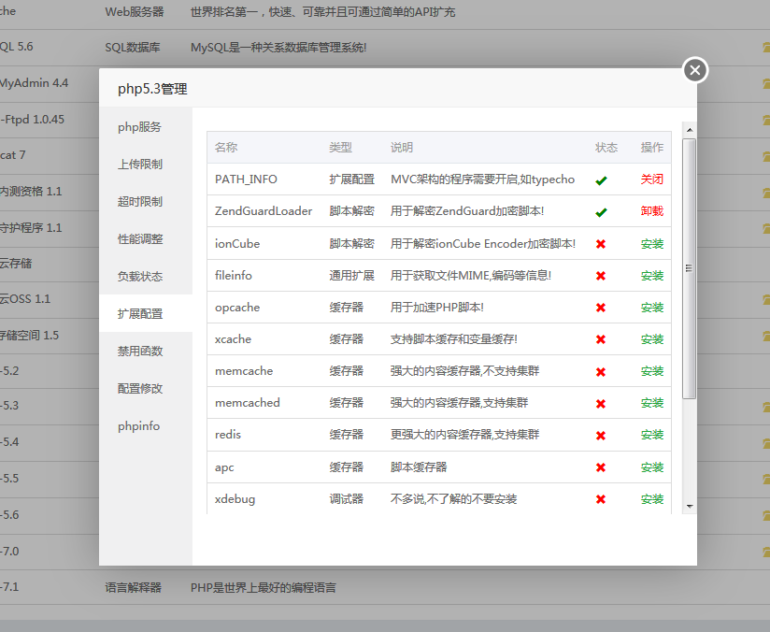
Task: Click the yellow folder icon on the Web服务器 row
Action: 764,12
